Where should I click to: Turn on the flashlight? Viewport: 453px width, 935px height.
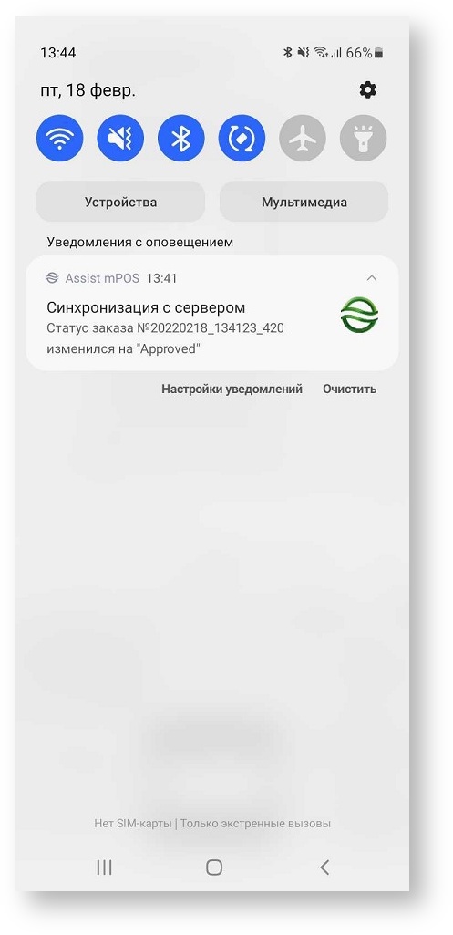[x=364, y=139]
